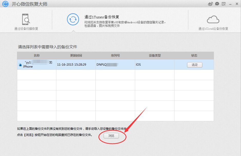Click the 设备类型 column header
241x156 pixels.
coord(155,55)
